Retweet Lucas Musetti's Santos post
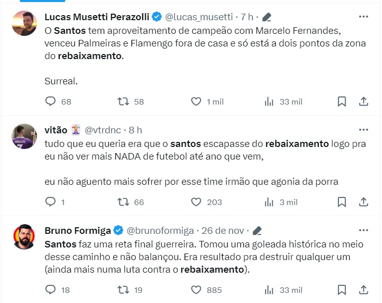382x303 pixels. tap(123, 102)
